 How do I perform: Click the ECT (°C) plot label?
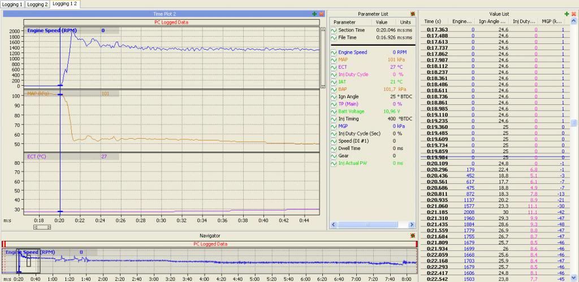(37, 156)
